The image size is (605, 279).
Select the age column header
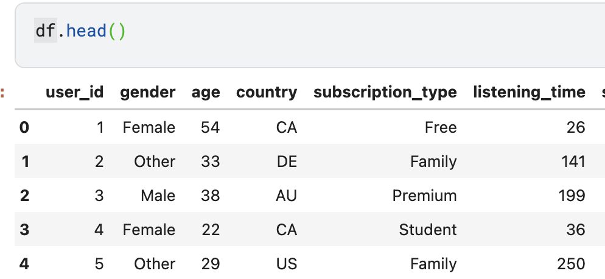pos(205,93)
